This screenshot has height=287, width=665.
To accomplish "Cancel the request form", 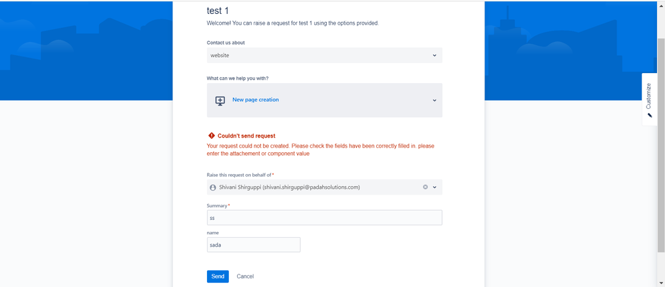I will point(245,276).
